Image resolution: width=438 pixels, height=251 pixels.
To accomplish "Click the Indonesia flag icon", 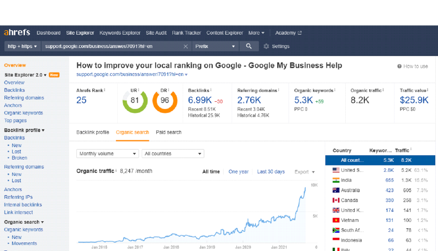I will pyautogui.click(x=336, y=240).
